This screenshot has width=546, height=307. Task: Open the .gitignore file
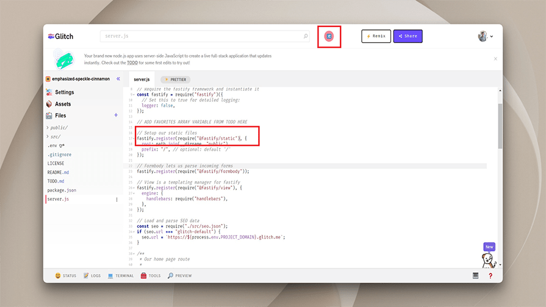59,154
